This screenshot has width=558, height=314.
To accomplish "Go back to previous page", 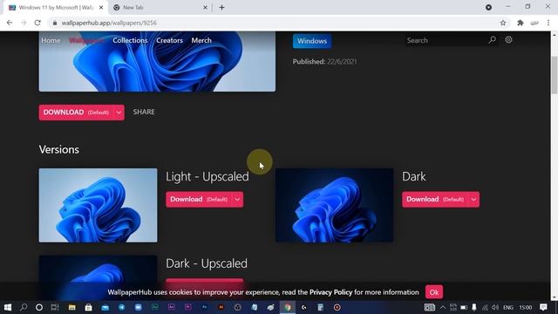I will pyautogui.click(x=10, y=23).
